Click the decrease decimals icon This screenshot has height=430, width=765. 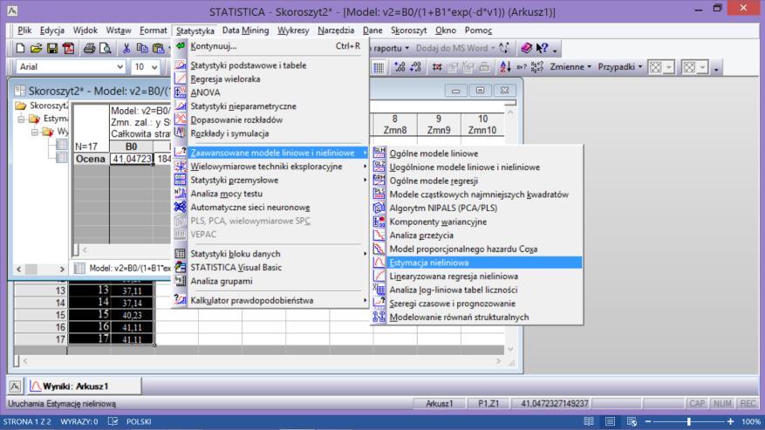click(416, 67)
